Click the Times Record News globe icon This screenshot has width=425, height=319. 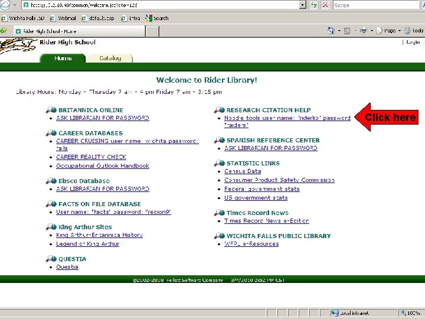[220, 213]
